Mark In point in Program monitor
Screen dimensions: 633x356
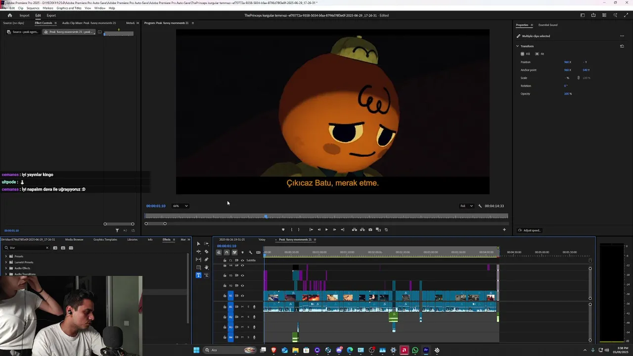(x=291, y=229)
